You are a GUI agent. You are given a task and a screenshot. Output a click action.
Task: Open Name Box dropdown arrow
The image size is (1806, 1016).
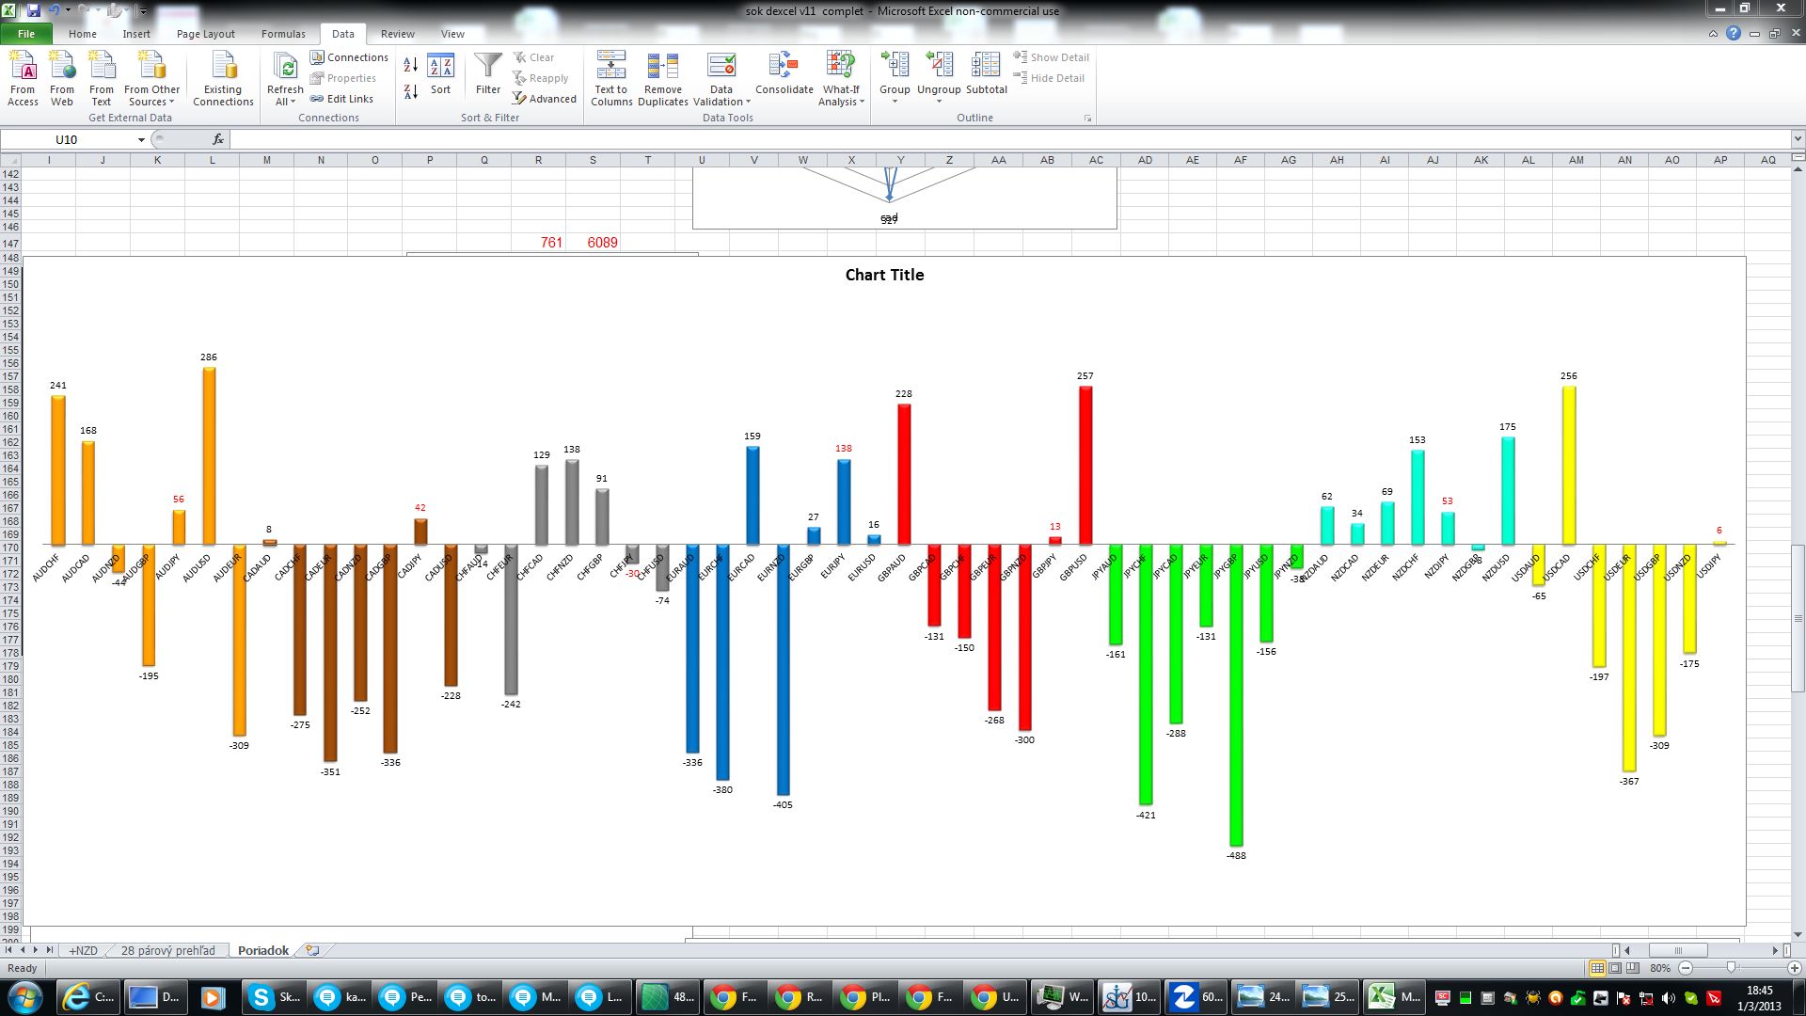click(x=141, y=139)
